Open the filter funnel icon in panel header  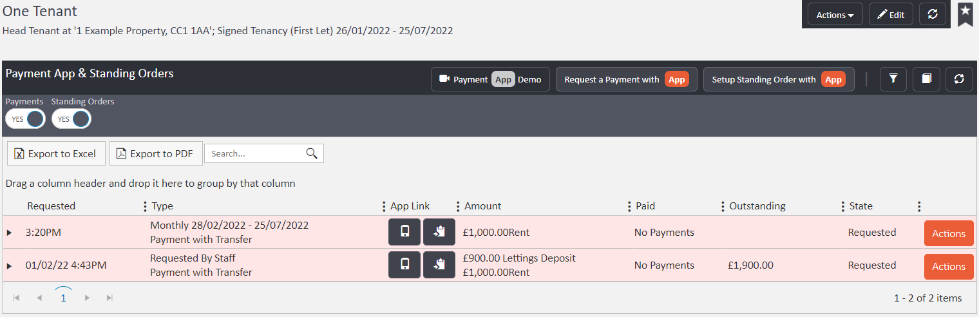[x=893, y=79]
